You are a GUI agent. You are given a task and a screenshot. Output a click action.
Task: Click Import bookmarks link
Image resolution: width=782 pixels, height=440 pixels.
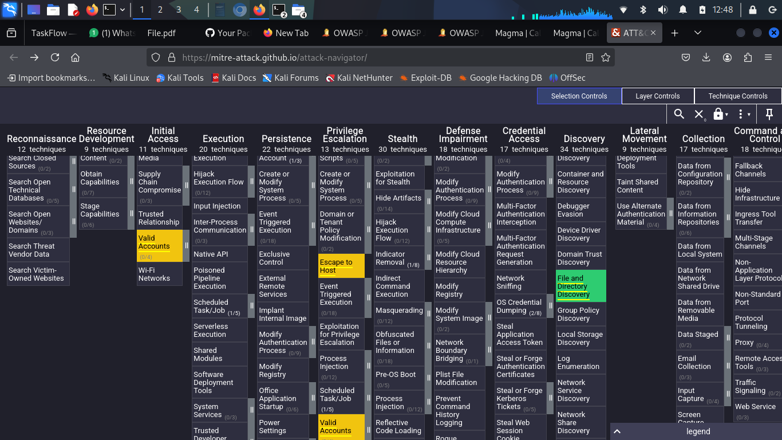point(51,78)
